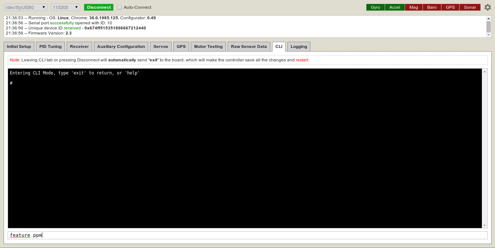
Task: Switch to the Raw Sensor Data tab
Action: point(249,46)
